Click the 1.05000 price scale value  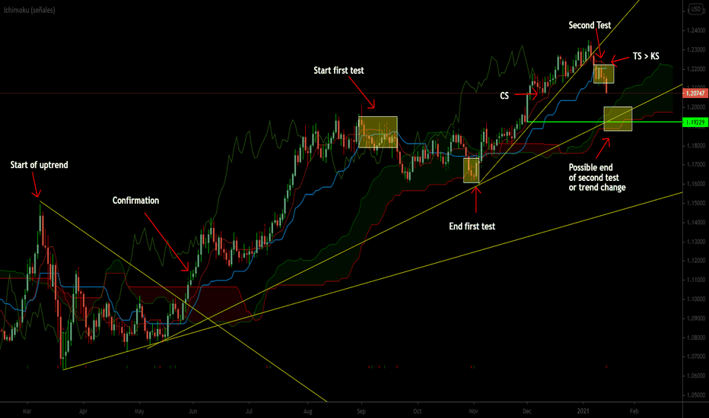tap(696, 394)
